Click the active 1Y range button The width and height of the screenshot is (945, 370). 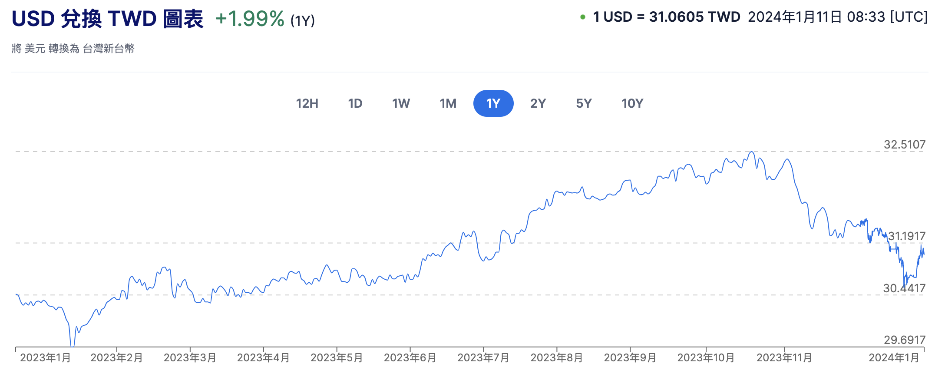pyautogui.click(x=493, y=103)
